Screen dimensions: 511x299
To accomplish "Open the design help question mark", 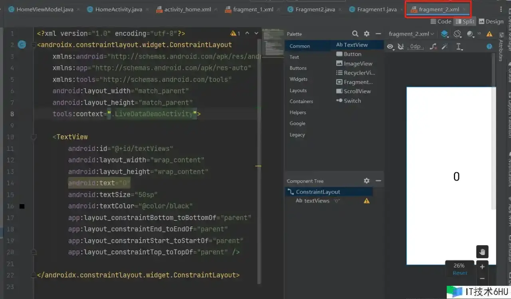I will coord(489,47).
